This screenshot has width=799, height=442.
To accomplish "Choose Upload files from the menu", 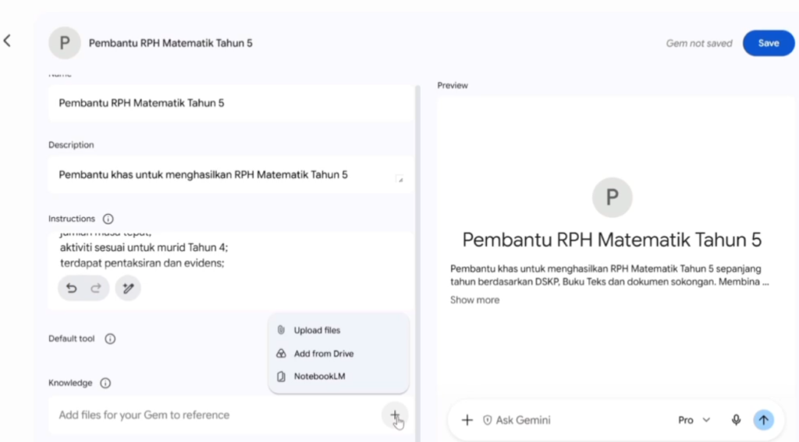I will [x=339, y=330].
